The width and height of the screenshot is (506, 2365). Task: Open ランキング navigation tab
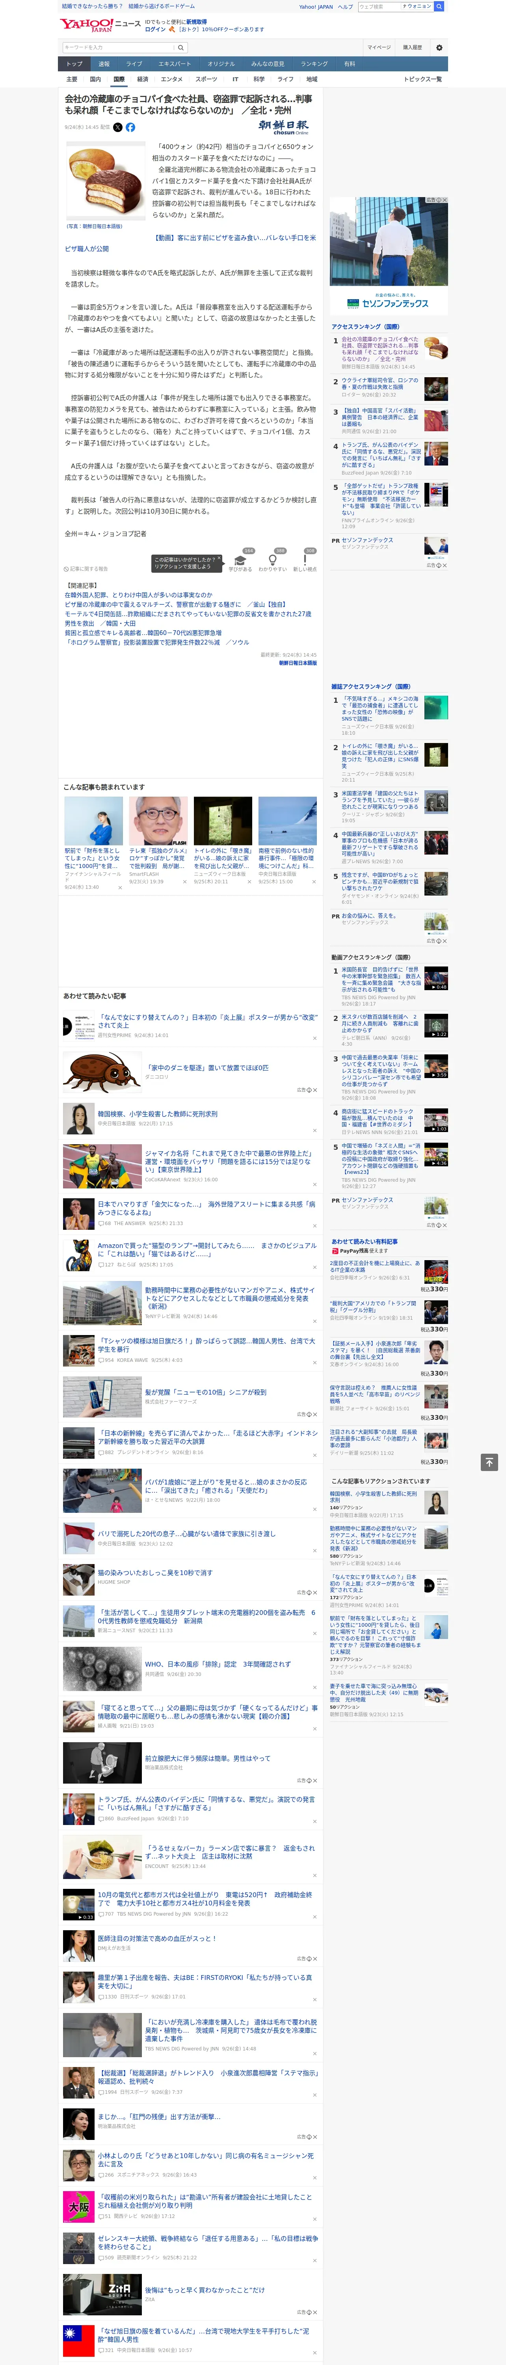314,64
